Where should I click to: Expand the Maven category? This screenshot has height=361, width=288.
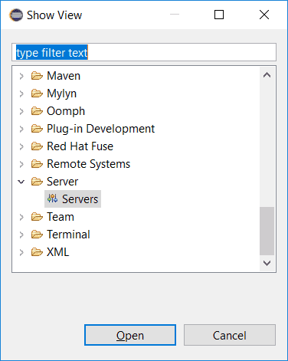(x=21, y=76)
